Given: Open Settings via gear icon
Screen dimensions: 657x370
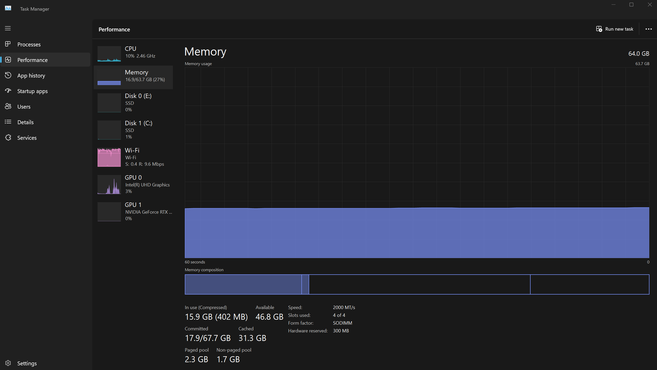Looking at the screenshot, I should click(x=8, y=363).
